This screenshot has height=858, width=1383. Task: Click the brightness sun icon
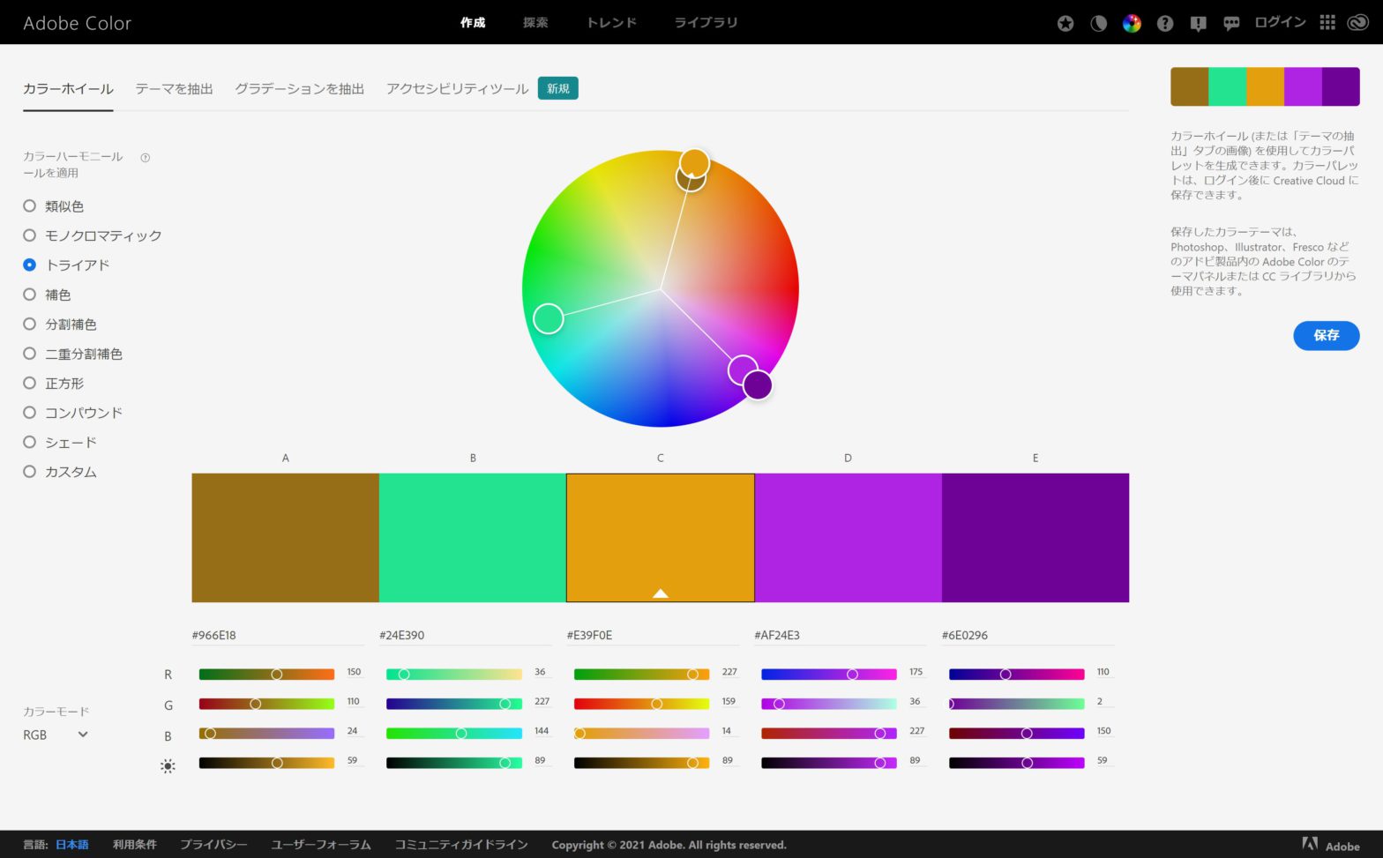[x=168, y=766]
